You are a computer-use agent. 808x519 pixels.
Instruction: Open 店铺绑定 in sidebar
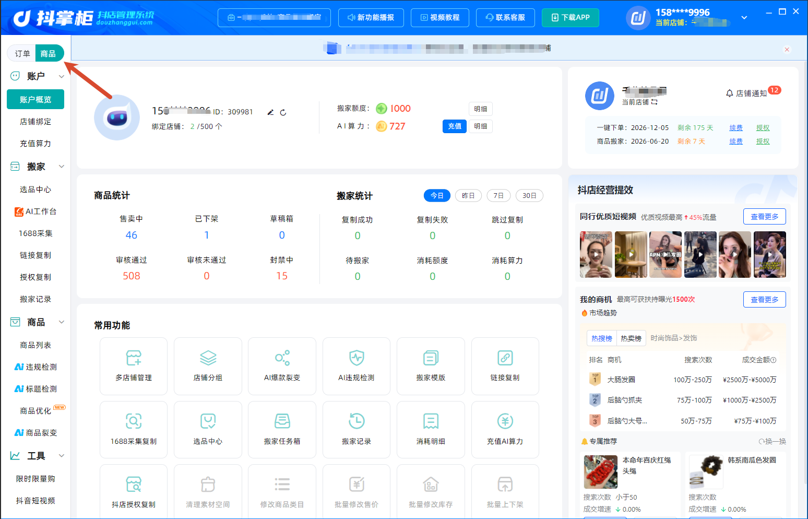35,122
